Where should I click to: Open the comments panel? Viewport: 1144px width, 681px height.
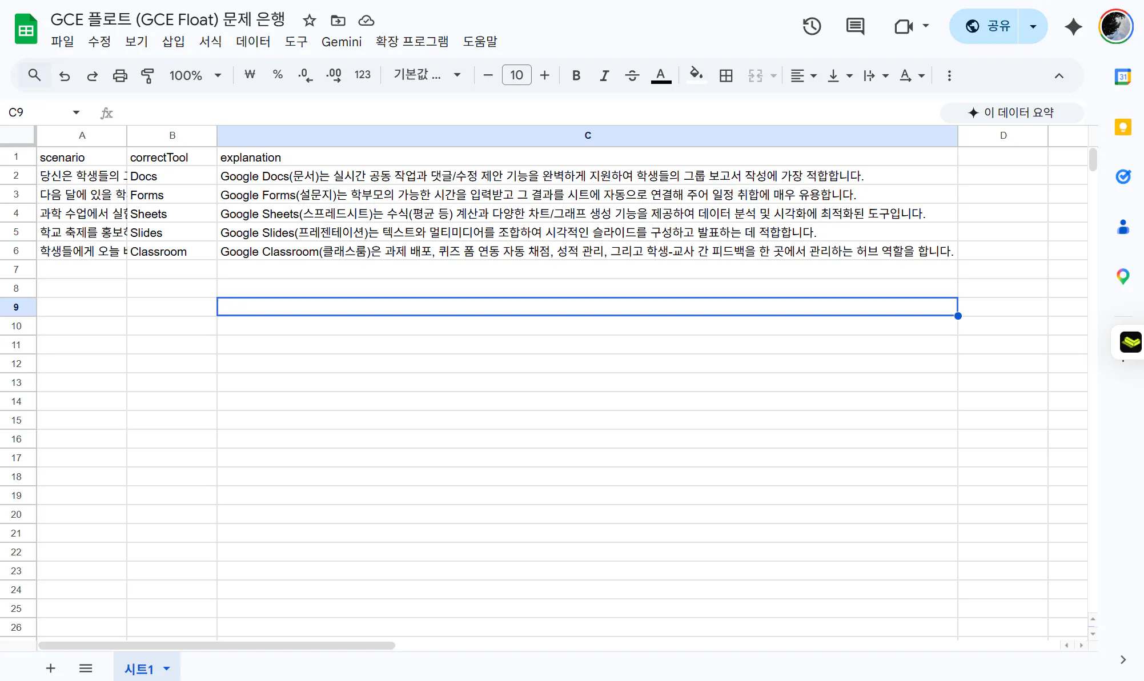click(x=855, y=26)
